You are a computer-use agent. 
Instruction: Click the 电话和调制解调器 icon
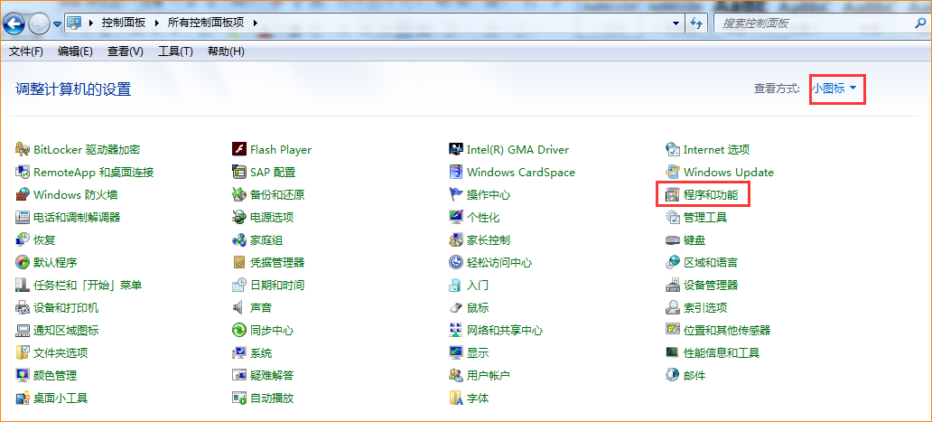tap(23, 218)
